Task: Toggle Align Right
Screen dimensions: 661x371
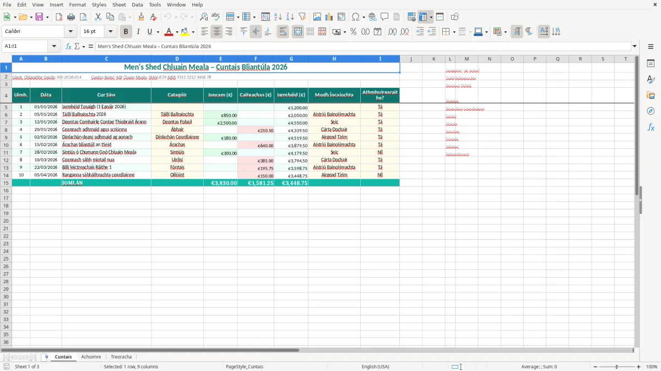Action: click(x=229, y=32)
